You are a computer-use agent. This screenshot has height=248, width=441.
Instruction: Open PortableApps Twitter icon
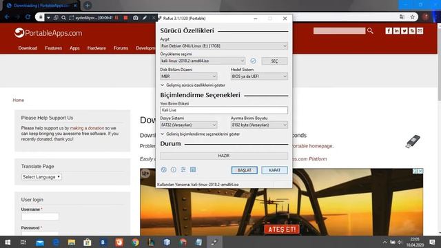[404, 30]
